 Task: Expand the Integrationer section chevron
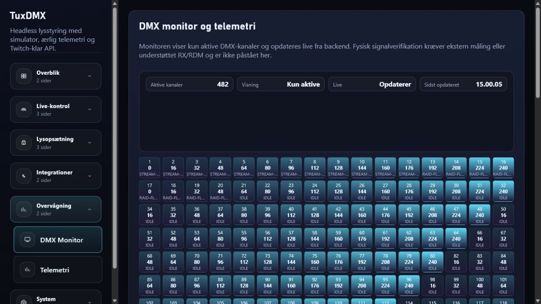pyautogui.click(x=89, y=176)
